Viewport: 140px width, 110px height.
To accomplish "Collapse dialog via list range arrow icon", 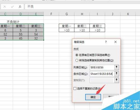I will pos(116,67).
